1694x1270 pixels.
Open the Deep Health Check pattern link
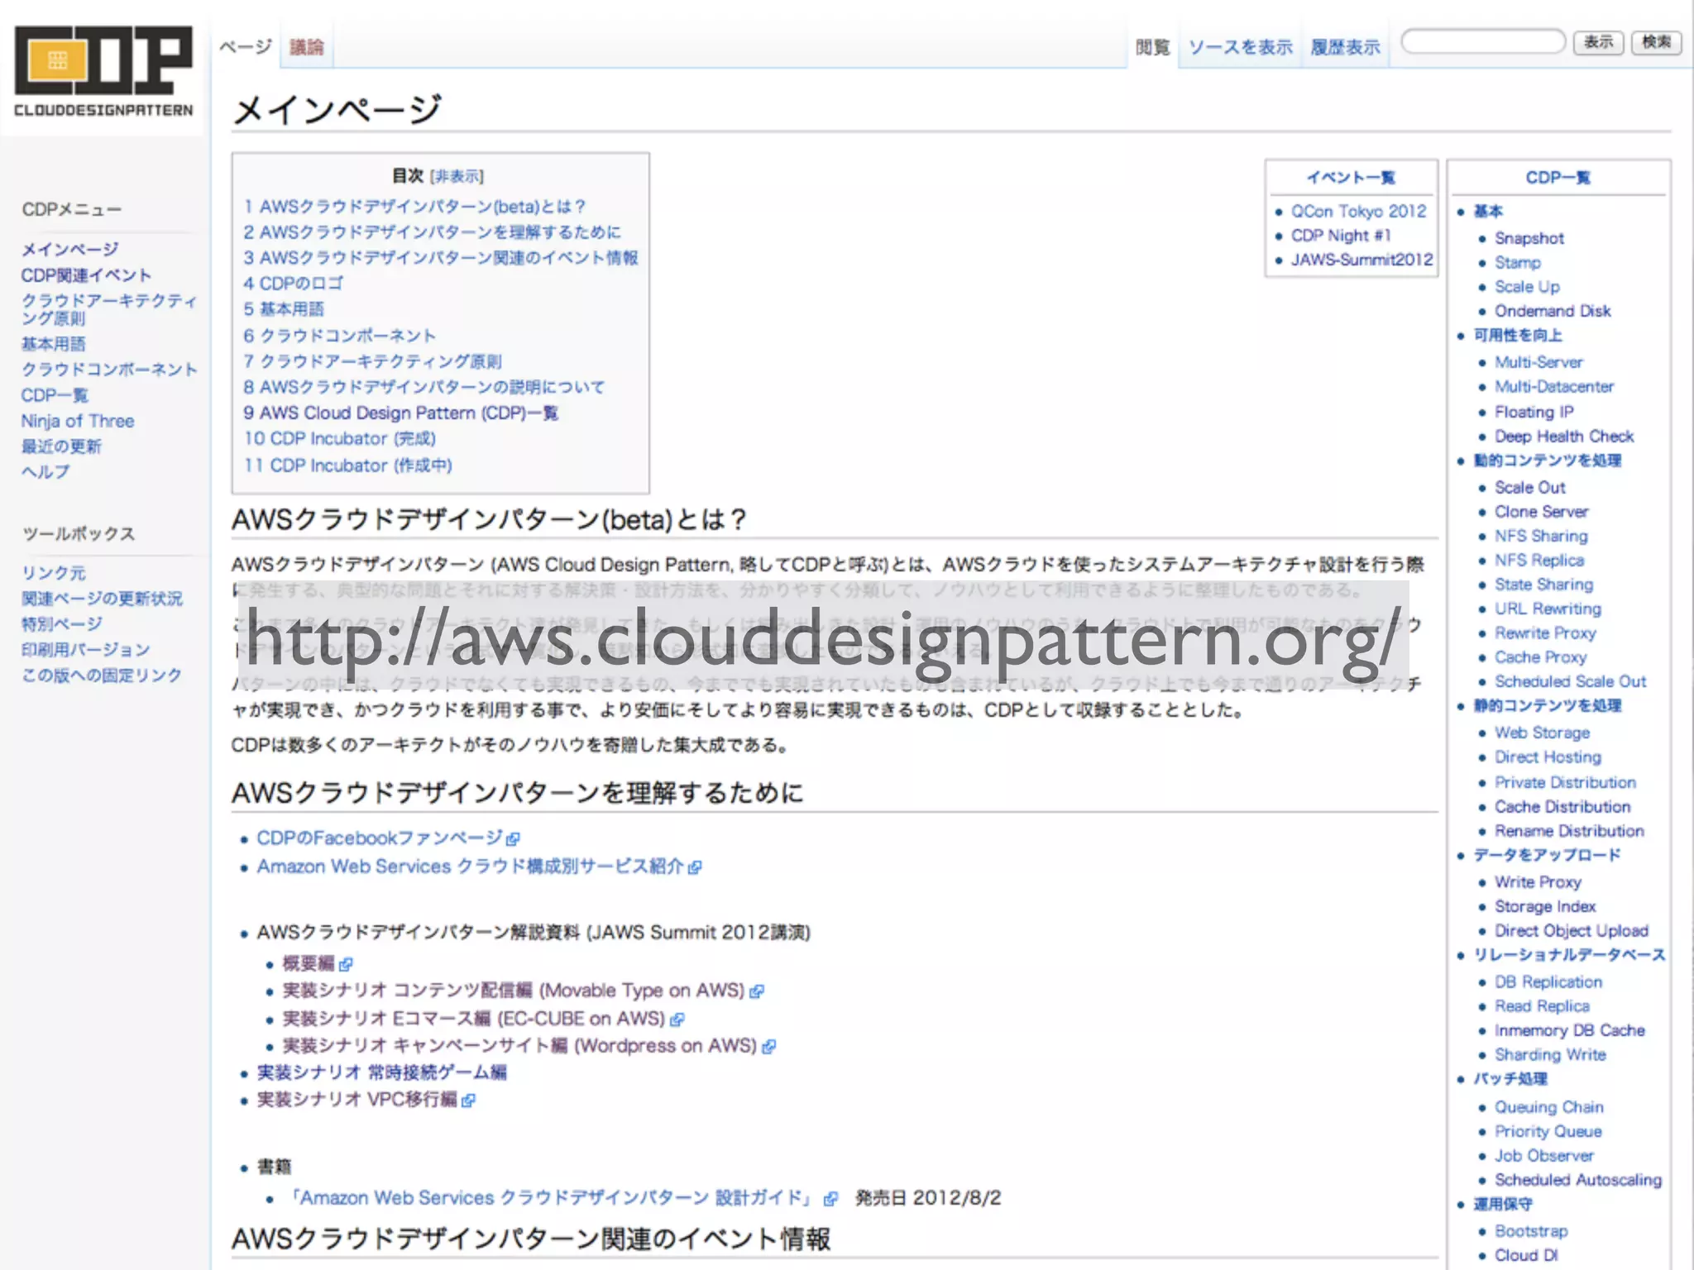click(x=1564, y=436)
